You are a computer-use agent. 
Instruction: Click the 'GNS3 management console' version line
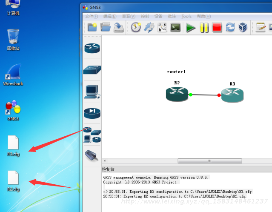pyautogui.click(x=155, y=177)
